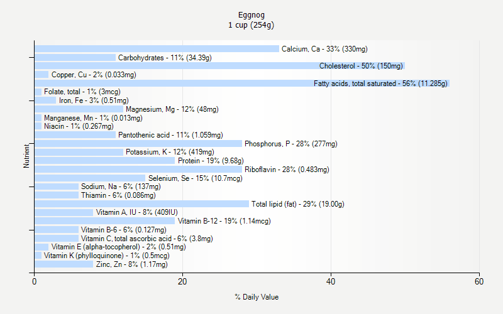Click the '% Daily Value' axis title
Image resolution: width=503 pixels, height=314 pixels.
click(257, 297)
